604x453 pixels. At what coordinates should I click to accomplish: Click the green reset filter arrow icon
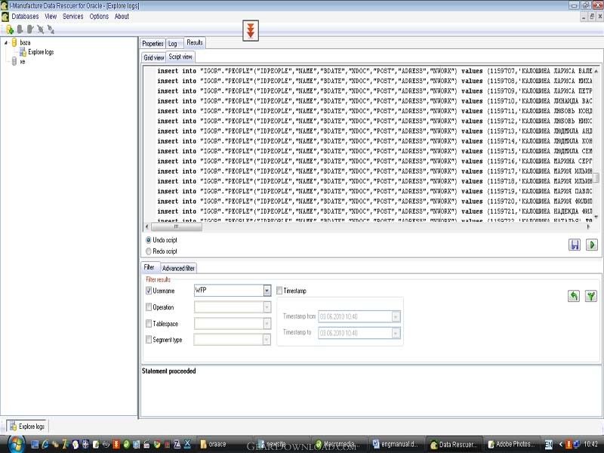coord(574,296)
